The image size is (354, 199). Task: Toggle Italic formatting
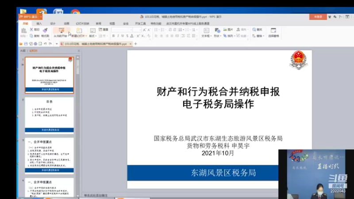point(118,36)
